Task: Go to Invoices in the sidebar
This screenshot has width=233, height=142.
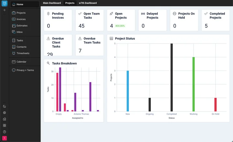Action: coord(21,19)
